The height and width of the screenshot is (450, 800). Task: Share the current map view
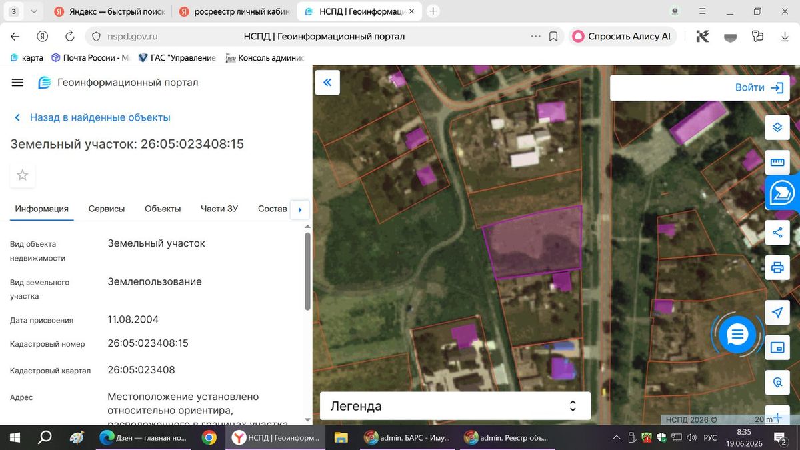click(777, 233)
